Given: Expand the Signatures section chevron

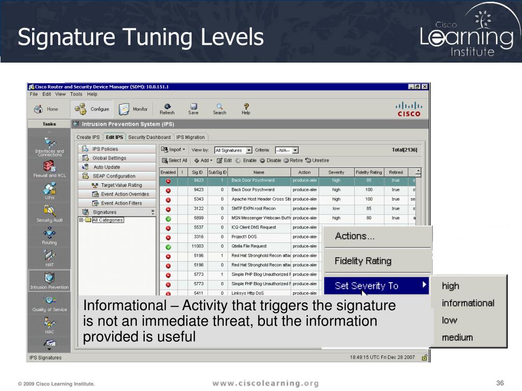Looking at the screenshot, I should click(x=152, y=212).
